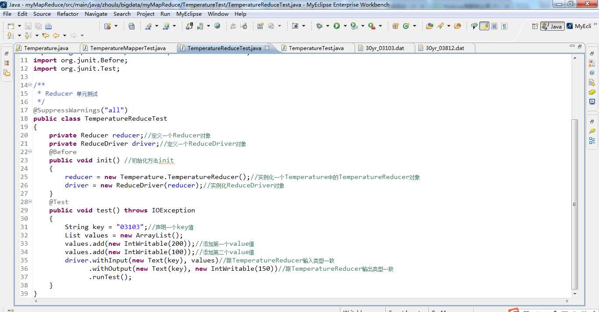Open the MyEclipse menu

coord(189,14)
